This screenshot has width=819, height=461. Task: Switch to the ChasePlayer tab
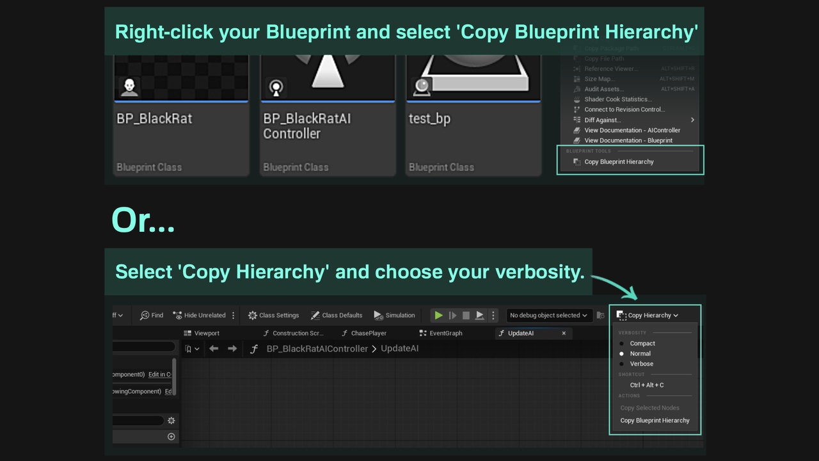coord(363,333)
